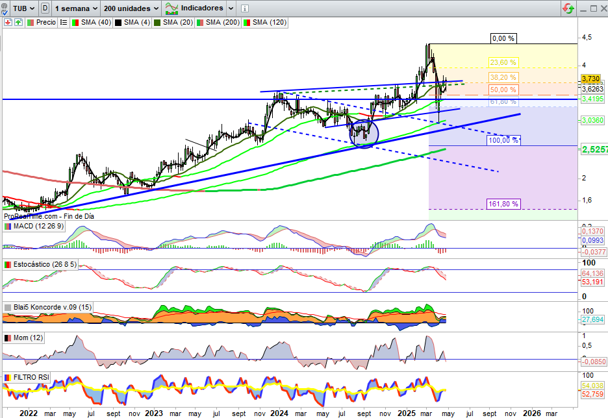
Task: Open the TUB ticker dropdown
Action: coord(23,8)
